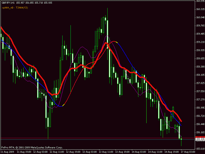Select the 159.765 price axis label
The height and width of the screenshot is (154, 205).
[x=200, y=26]
